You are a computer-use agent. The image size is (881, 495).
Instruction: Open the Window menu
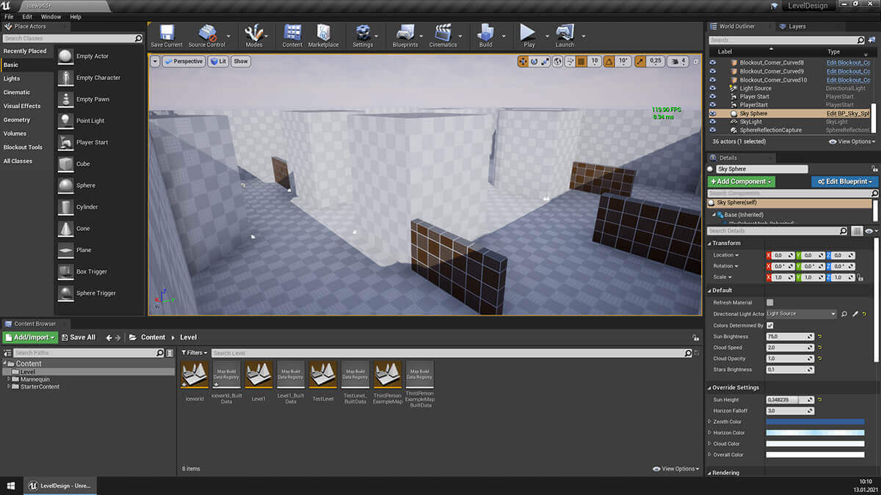(51, 16)
